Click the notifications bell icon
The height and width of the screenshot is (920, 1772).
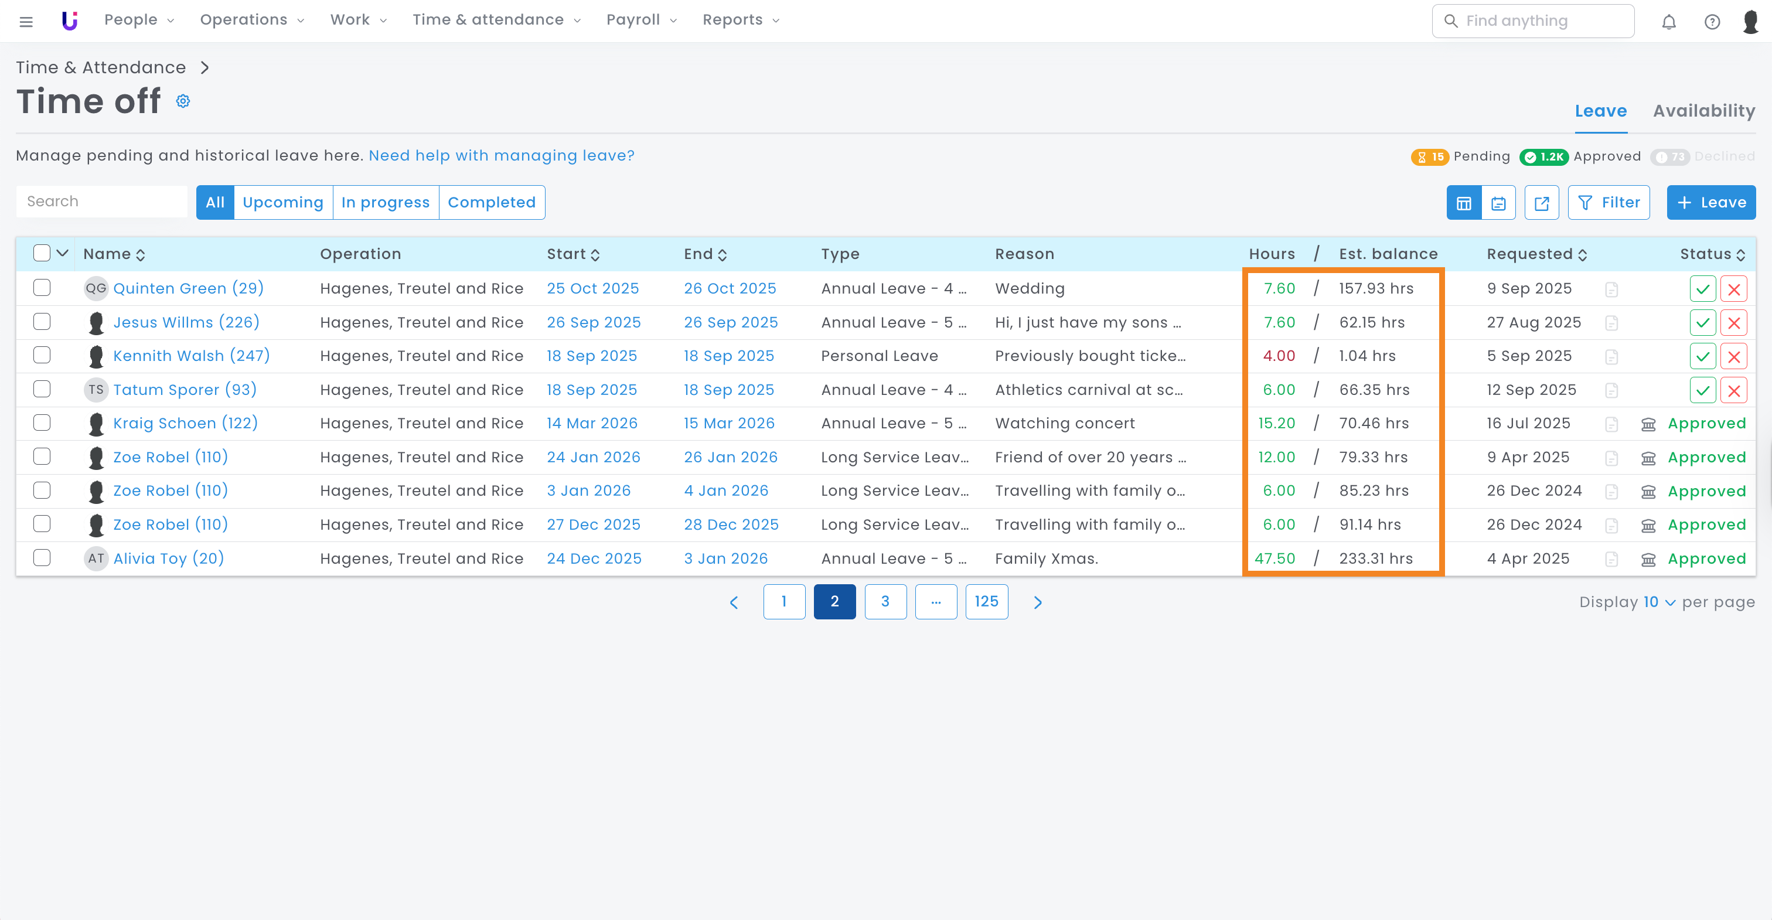pos(1668,21)
